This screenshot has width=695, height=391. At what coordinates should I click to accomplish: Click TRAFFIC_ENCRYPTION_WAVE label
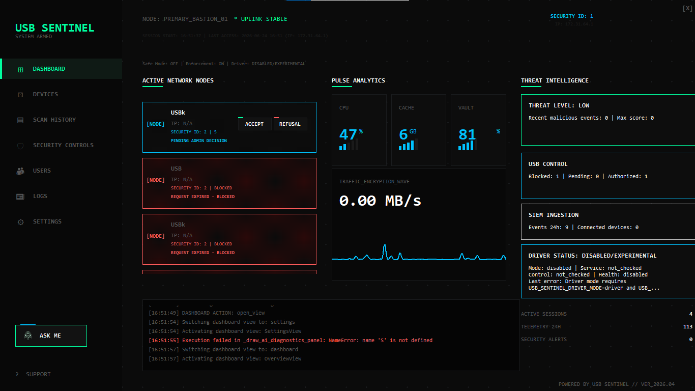click(374, 182)
